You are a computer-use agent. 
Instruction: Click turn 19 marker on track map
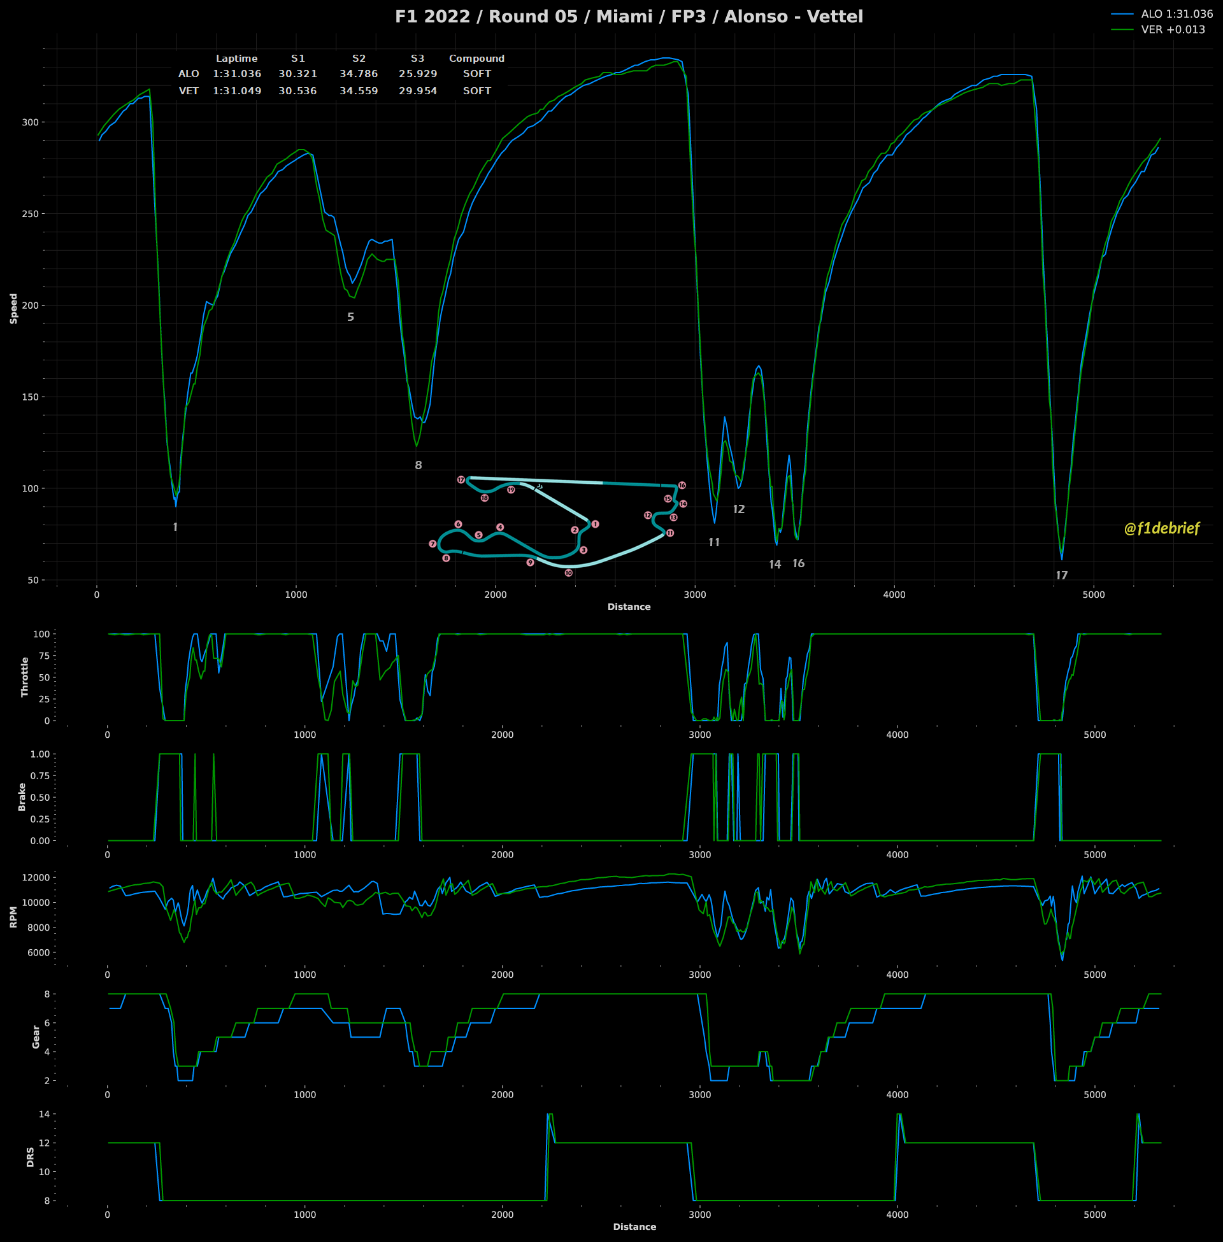tap(511, 490)
